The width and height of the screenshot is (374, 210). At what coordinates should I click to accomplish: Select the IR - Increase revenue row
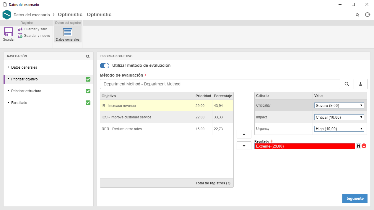tap(167, 105)
